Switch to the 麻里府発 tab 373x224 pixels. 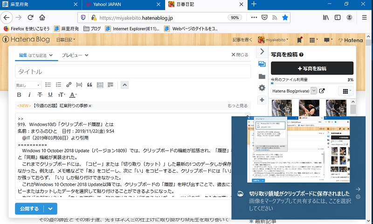tap(41, 4)
